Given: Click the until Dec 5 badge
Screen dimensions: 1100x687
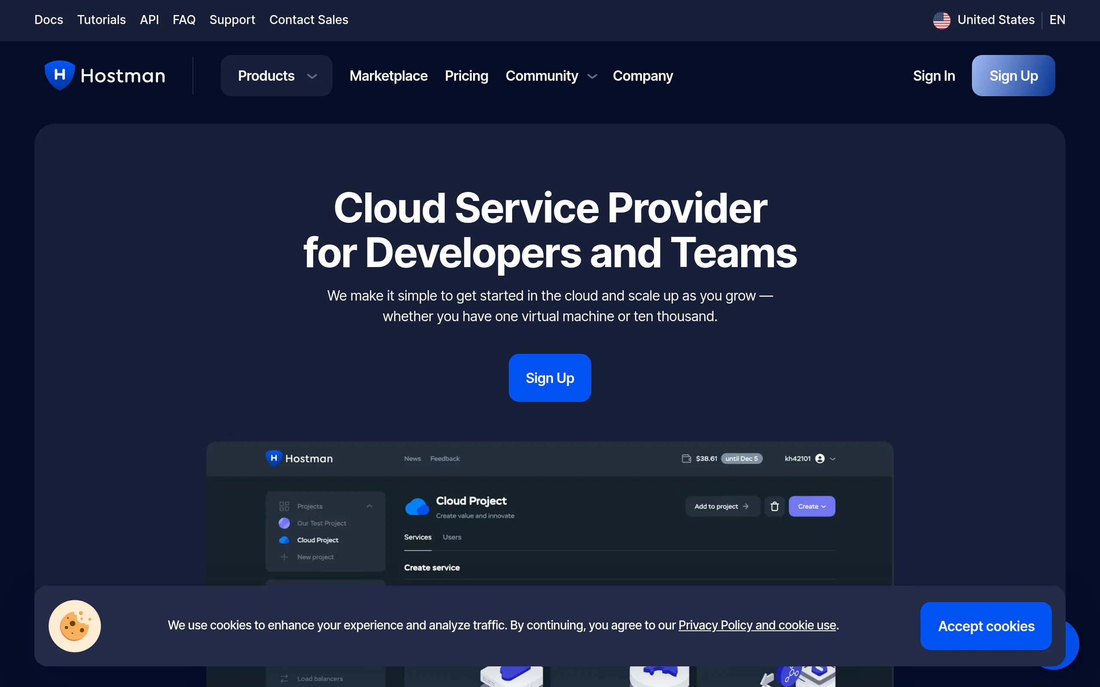Looking at the screenshot, I should pyautogui.click(x=741, y=459).
